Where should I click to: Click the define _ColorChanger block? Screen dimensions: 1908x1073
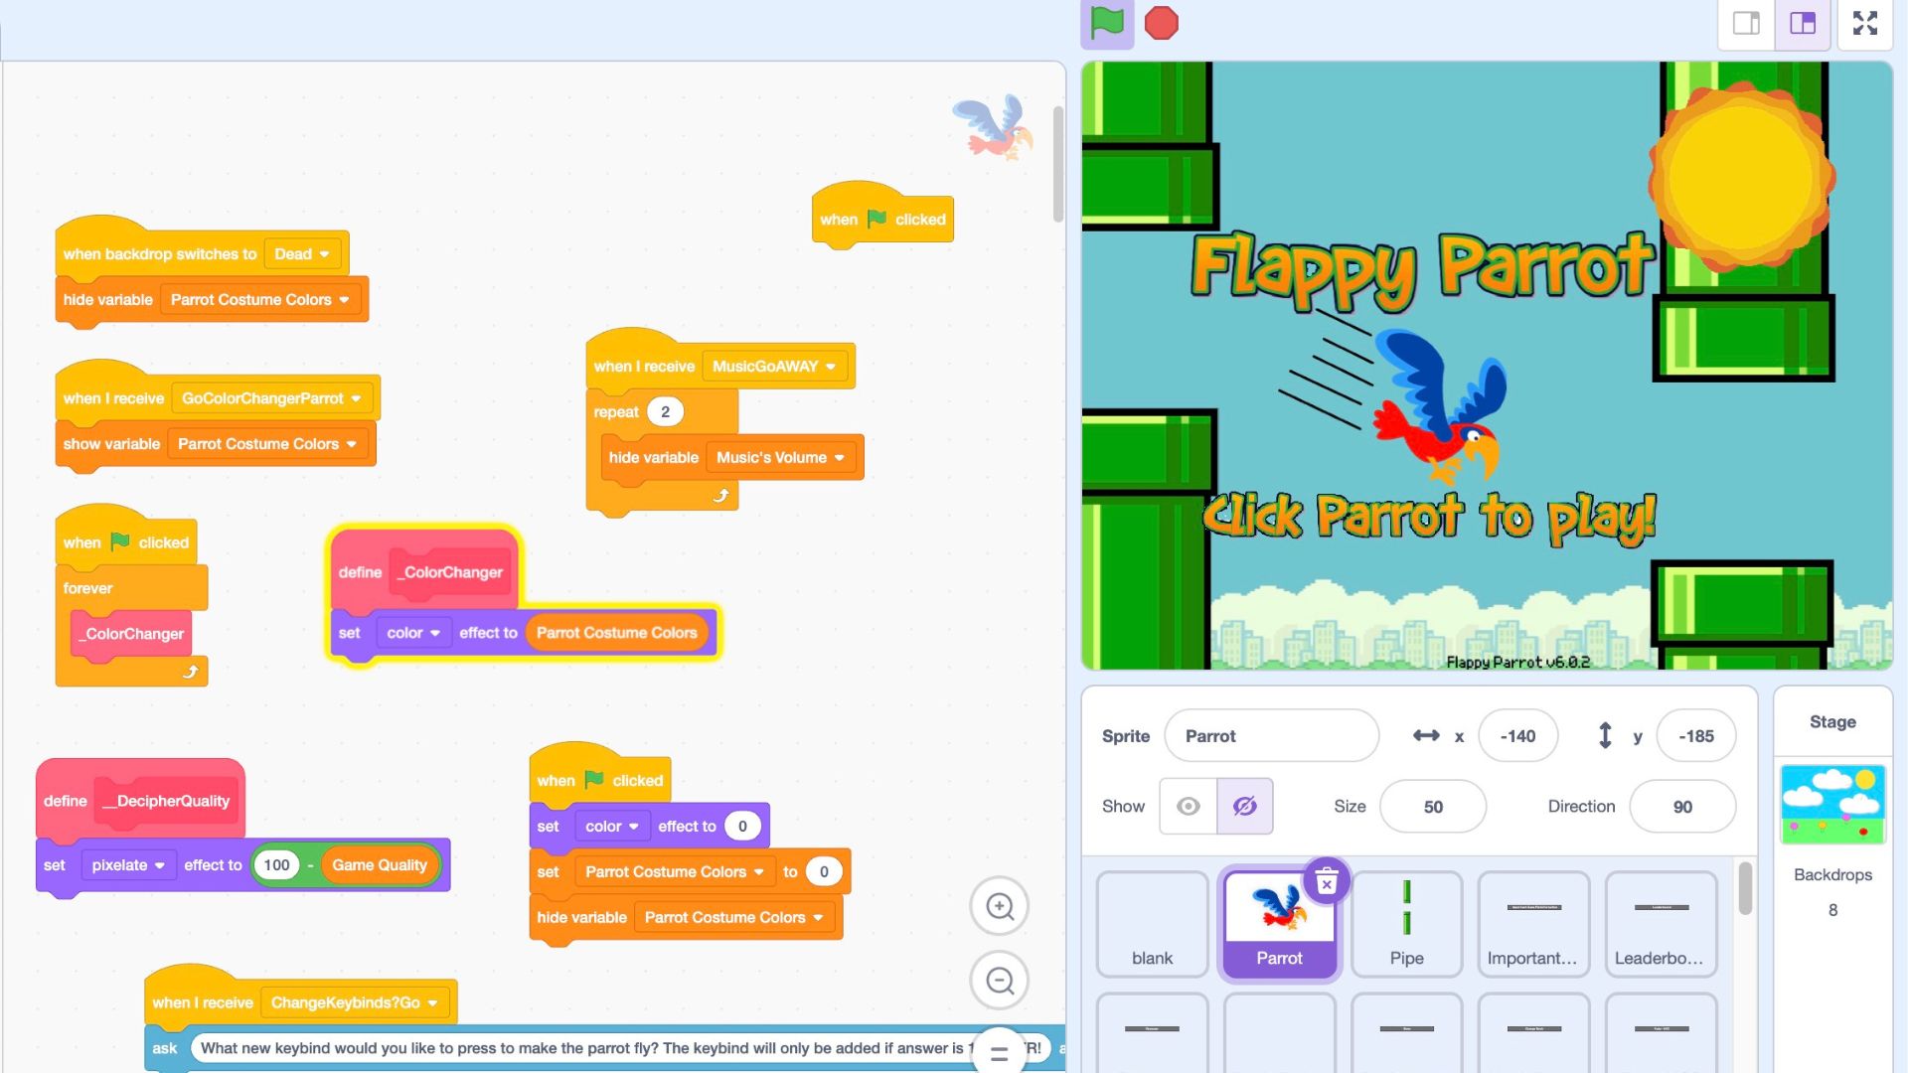click(x=424, y=571)
